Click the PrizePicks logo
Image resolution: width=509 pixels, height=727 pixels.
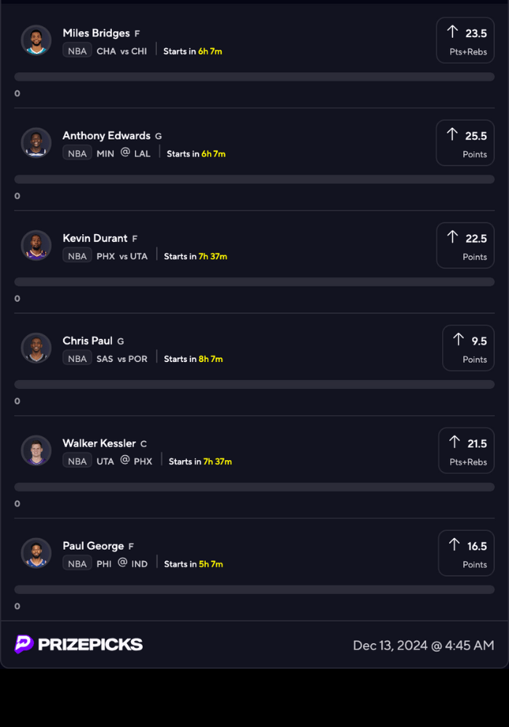coord(79,644)
